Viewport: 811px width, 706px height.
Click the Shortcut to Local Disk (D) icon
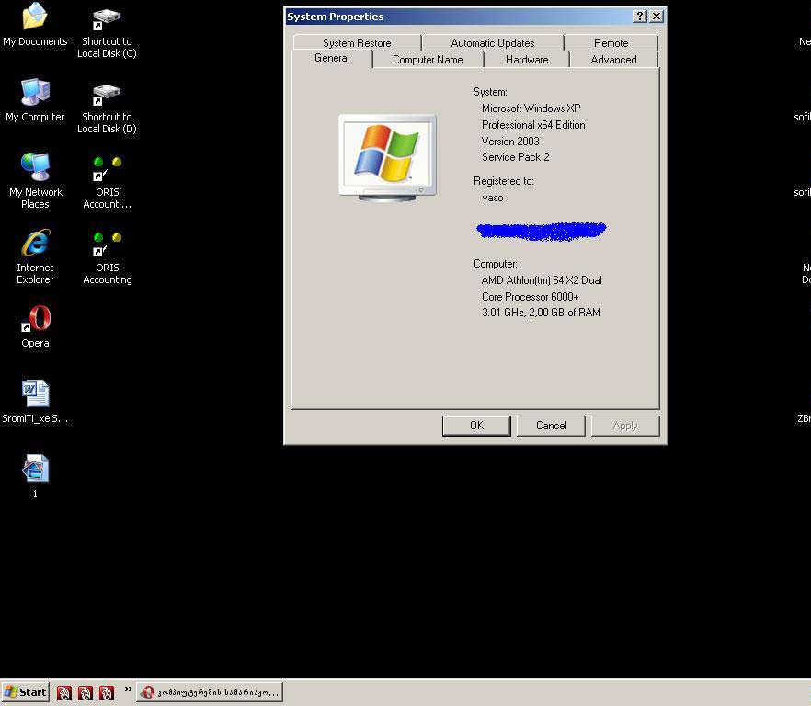click(107, 108)
